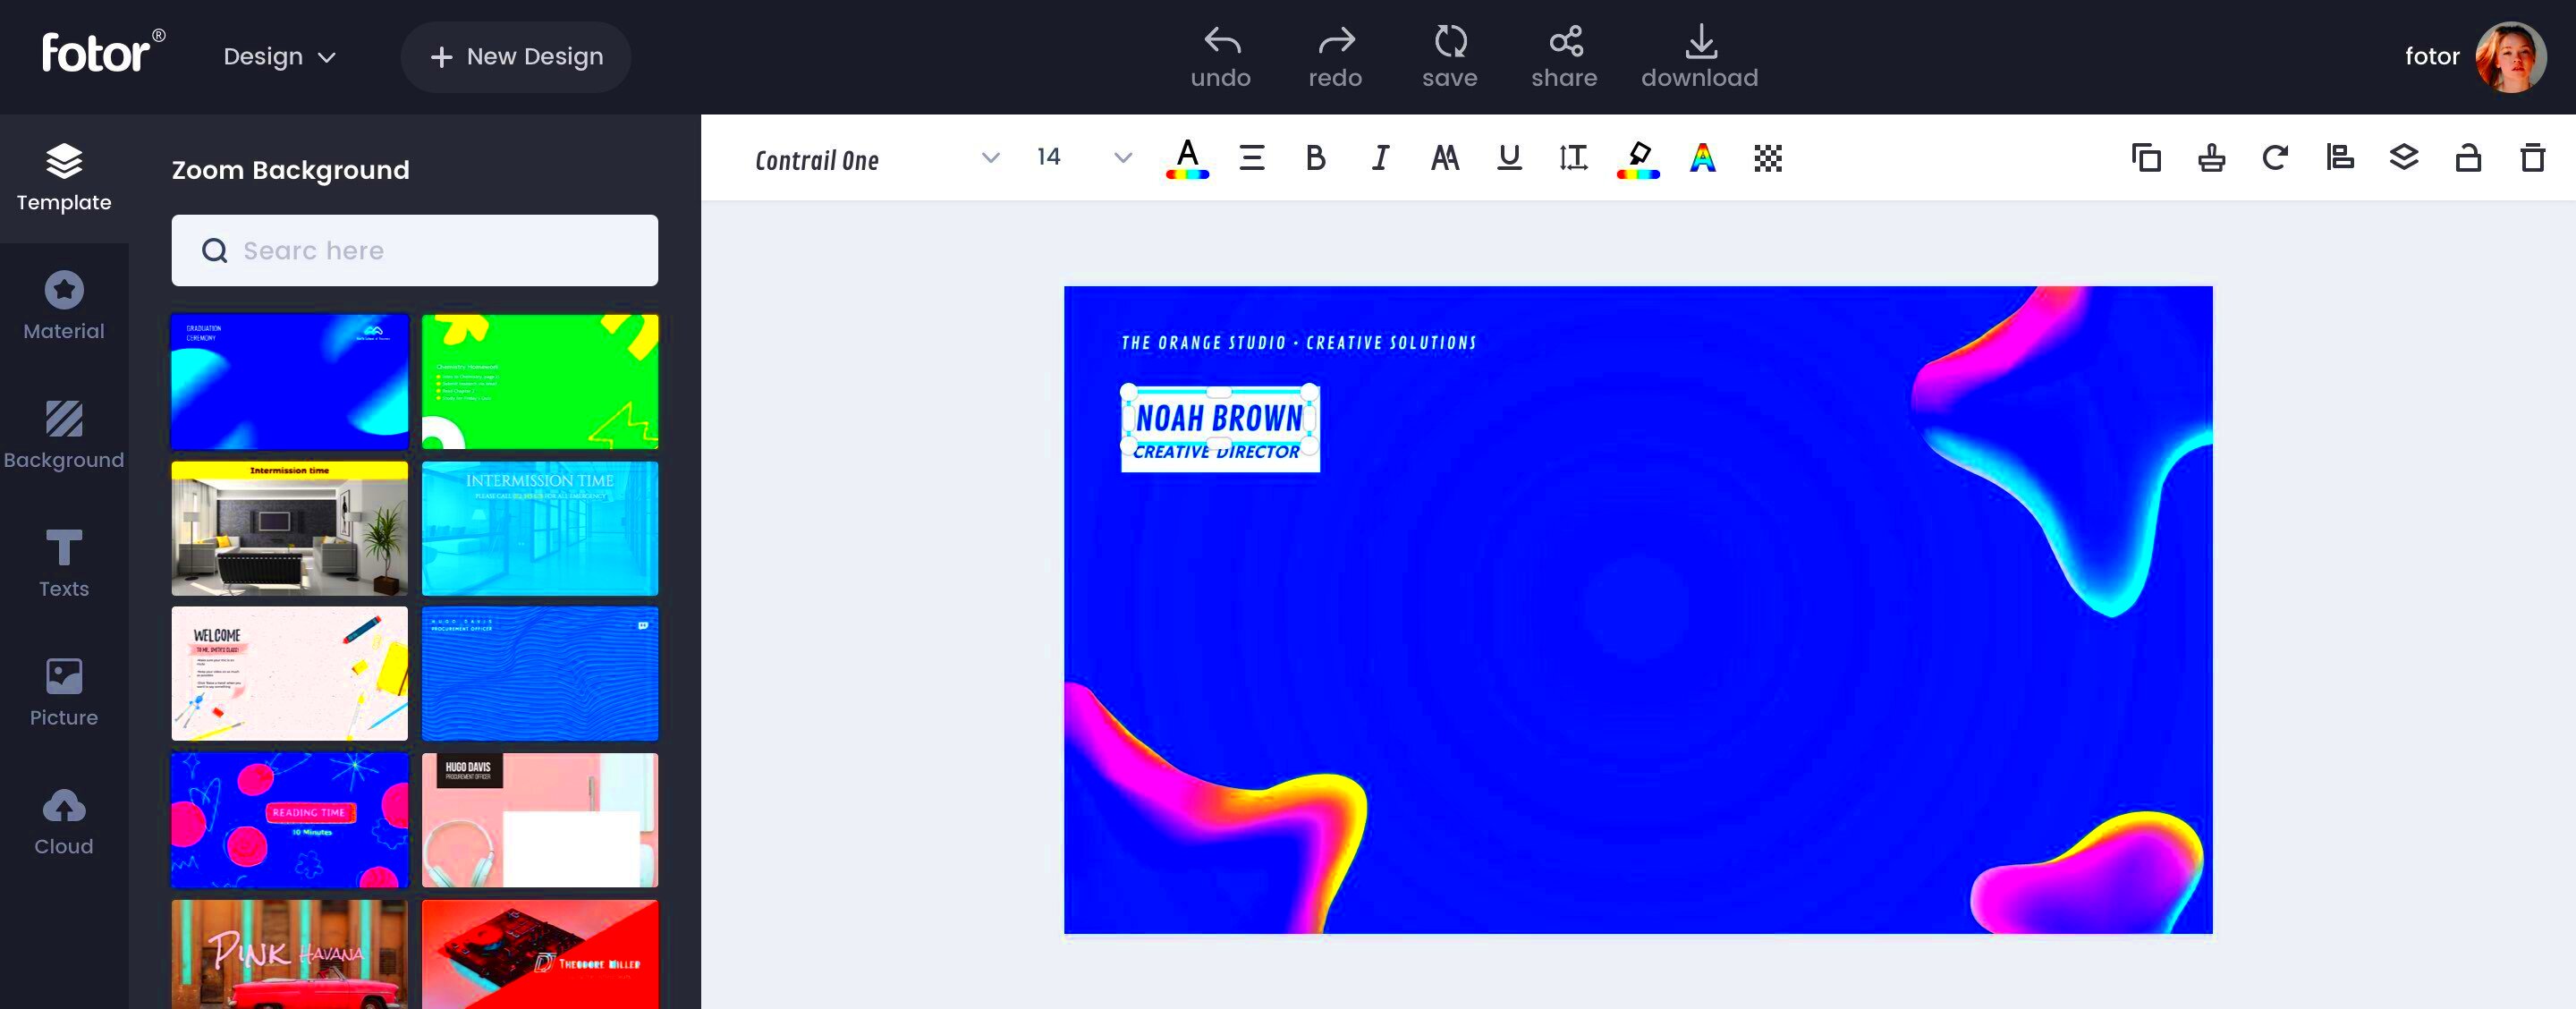Open the text color picker
Screen dimensions: 2576x1009
point(1187,158)
